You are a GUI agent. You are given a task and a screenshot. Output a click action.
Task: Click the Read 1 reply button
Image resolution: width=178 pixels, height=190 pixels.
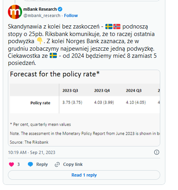[84, 175]
